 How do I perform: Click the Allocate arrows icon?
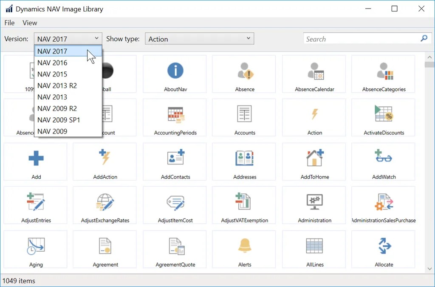pyautogui.click(x=384, y=246)
